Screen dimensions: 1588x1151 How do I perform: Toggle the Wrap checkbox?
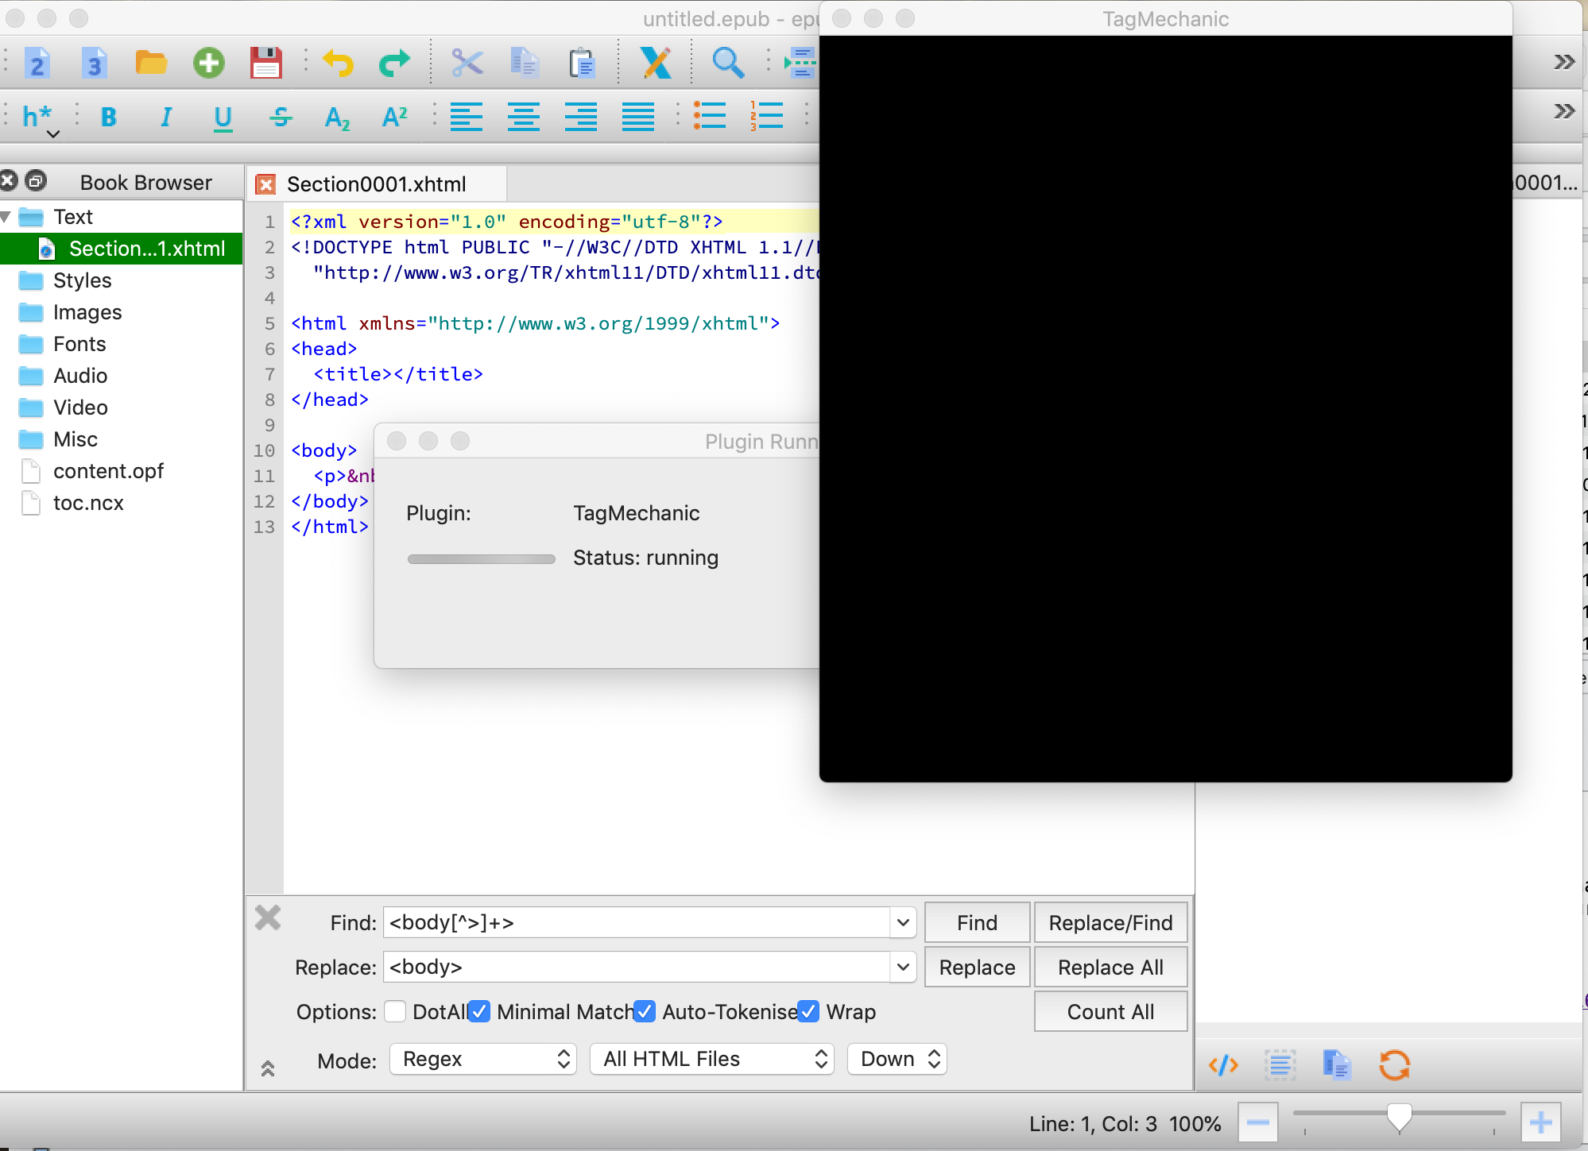pos(808,1011)
